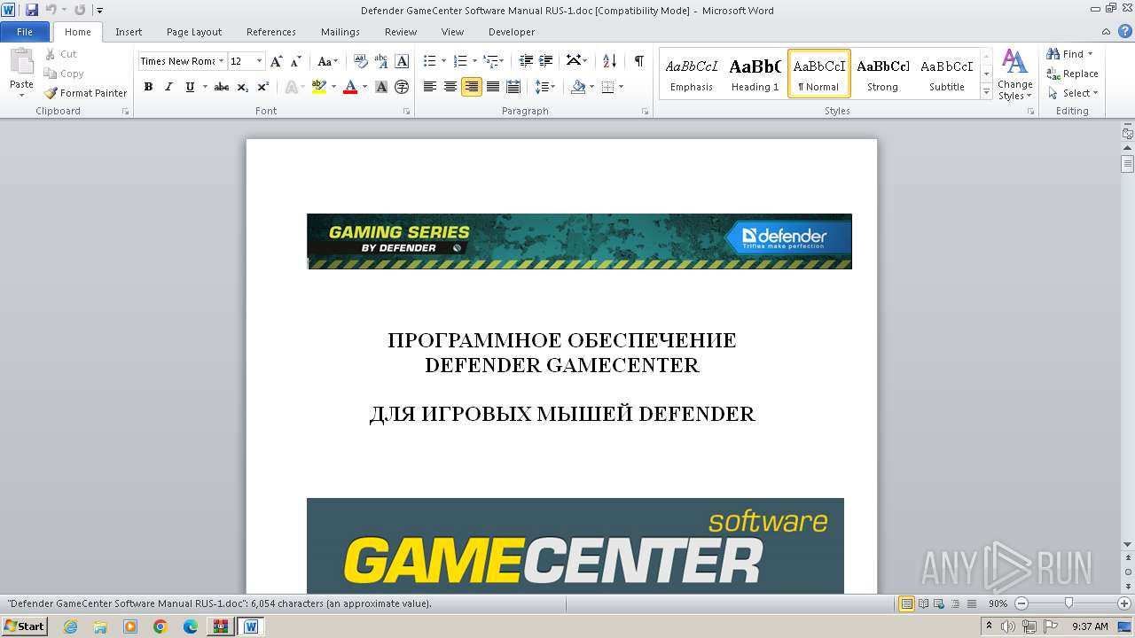Screen dimensions: 1135x638
Task: Click the Replace button
Action: pyautogui.click(x=1072, y=74)
